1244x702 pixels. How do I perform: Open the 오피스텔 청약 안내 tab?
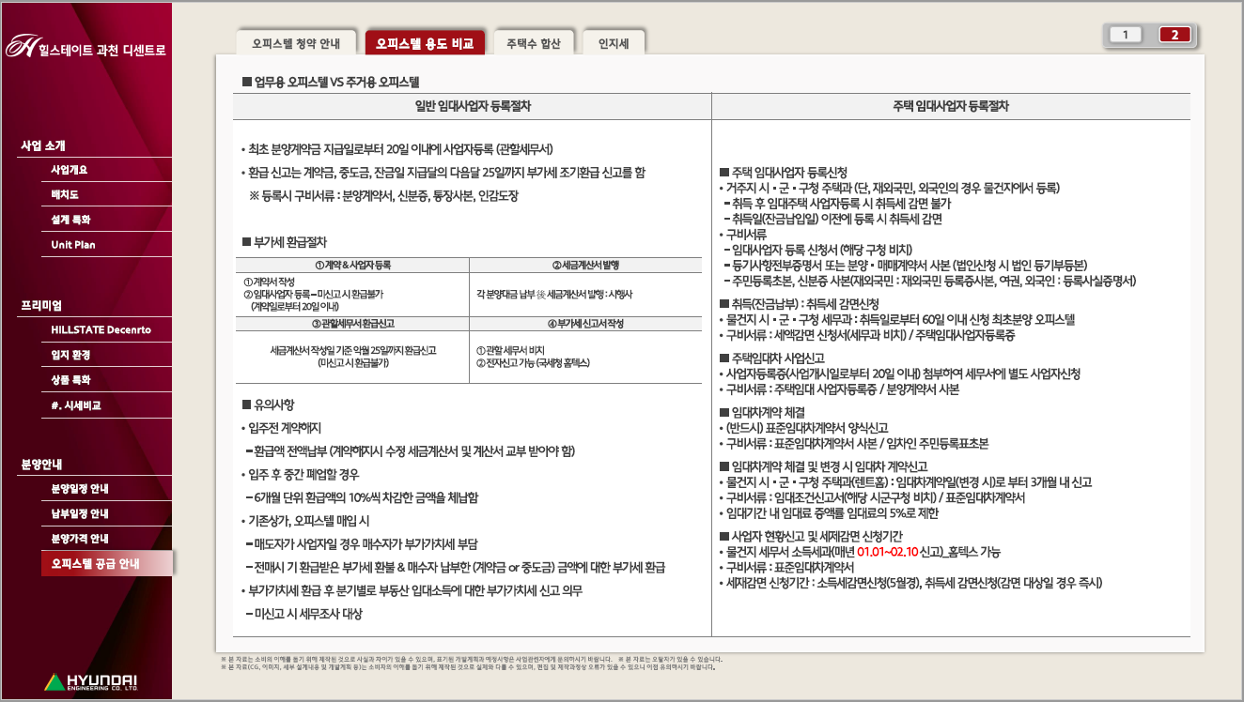[296, 43]
